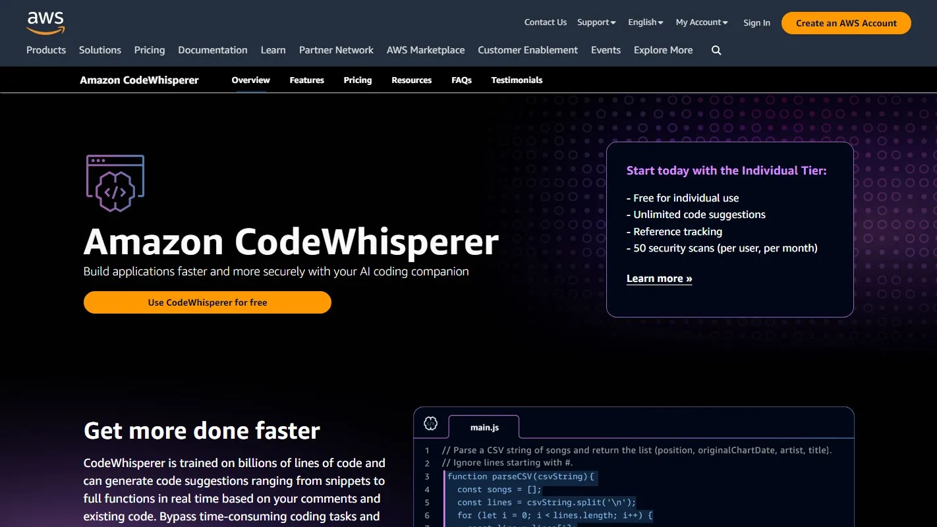The image size is (937, 527).
Task: Click the AWS logo
Action: coord(45,22)
